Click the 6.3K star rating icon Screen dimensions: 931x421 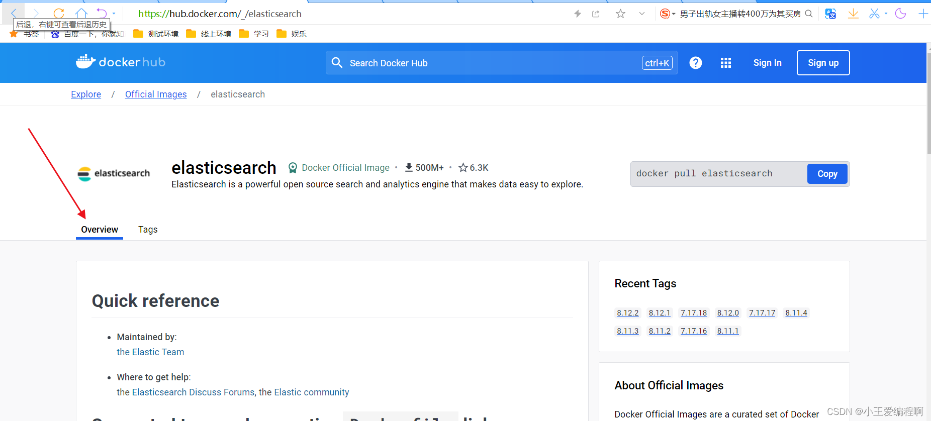[x=463, y=167]
